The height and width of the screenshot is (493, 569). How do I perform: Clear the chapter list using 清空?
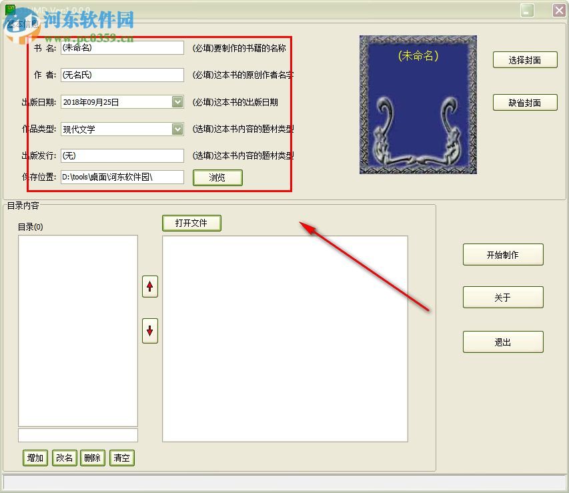[121, 458]
